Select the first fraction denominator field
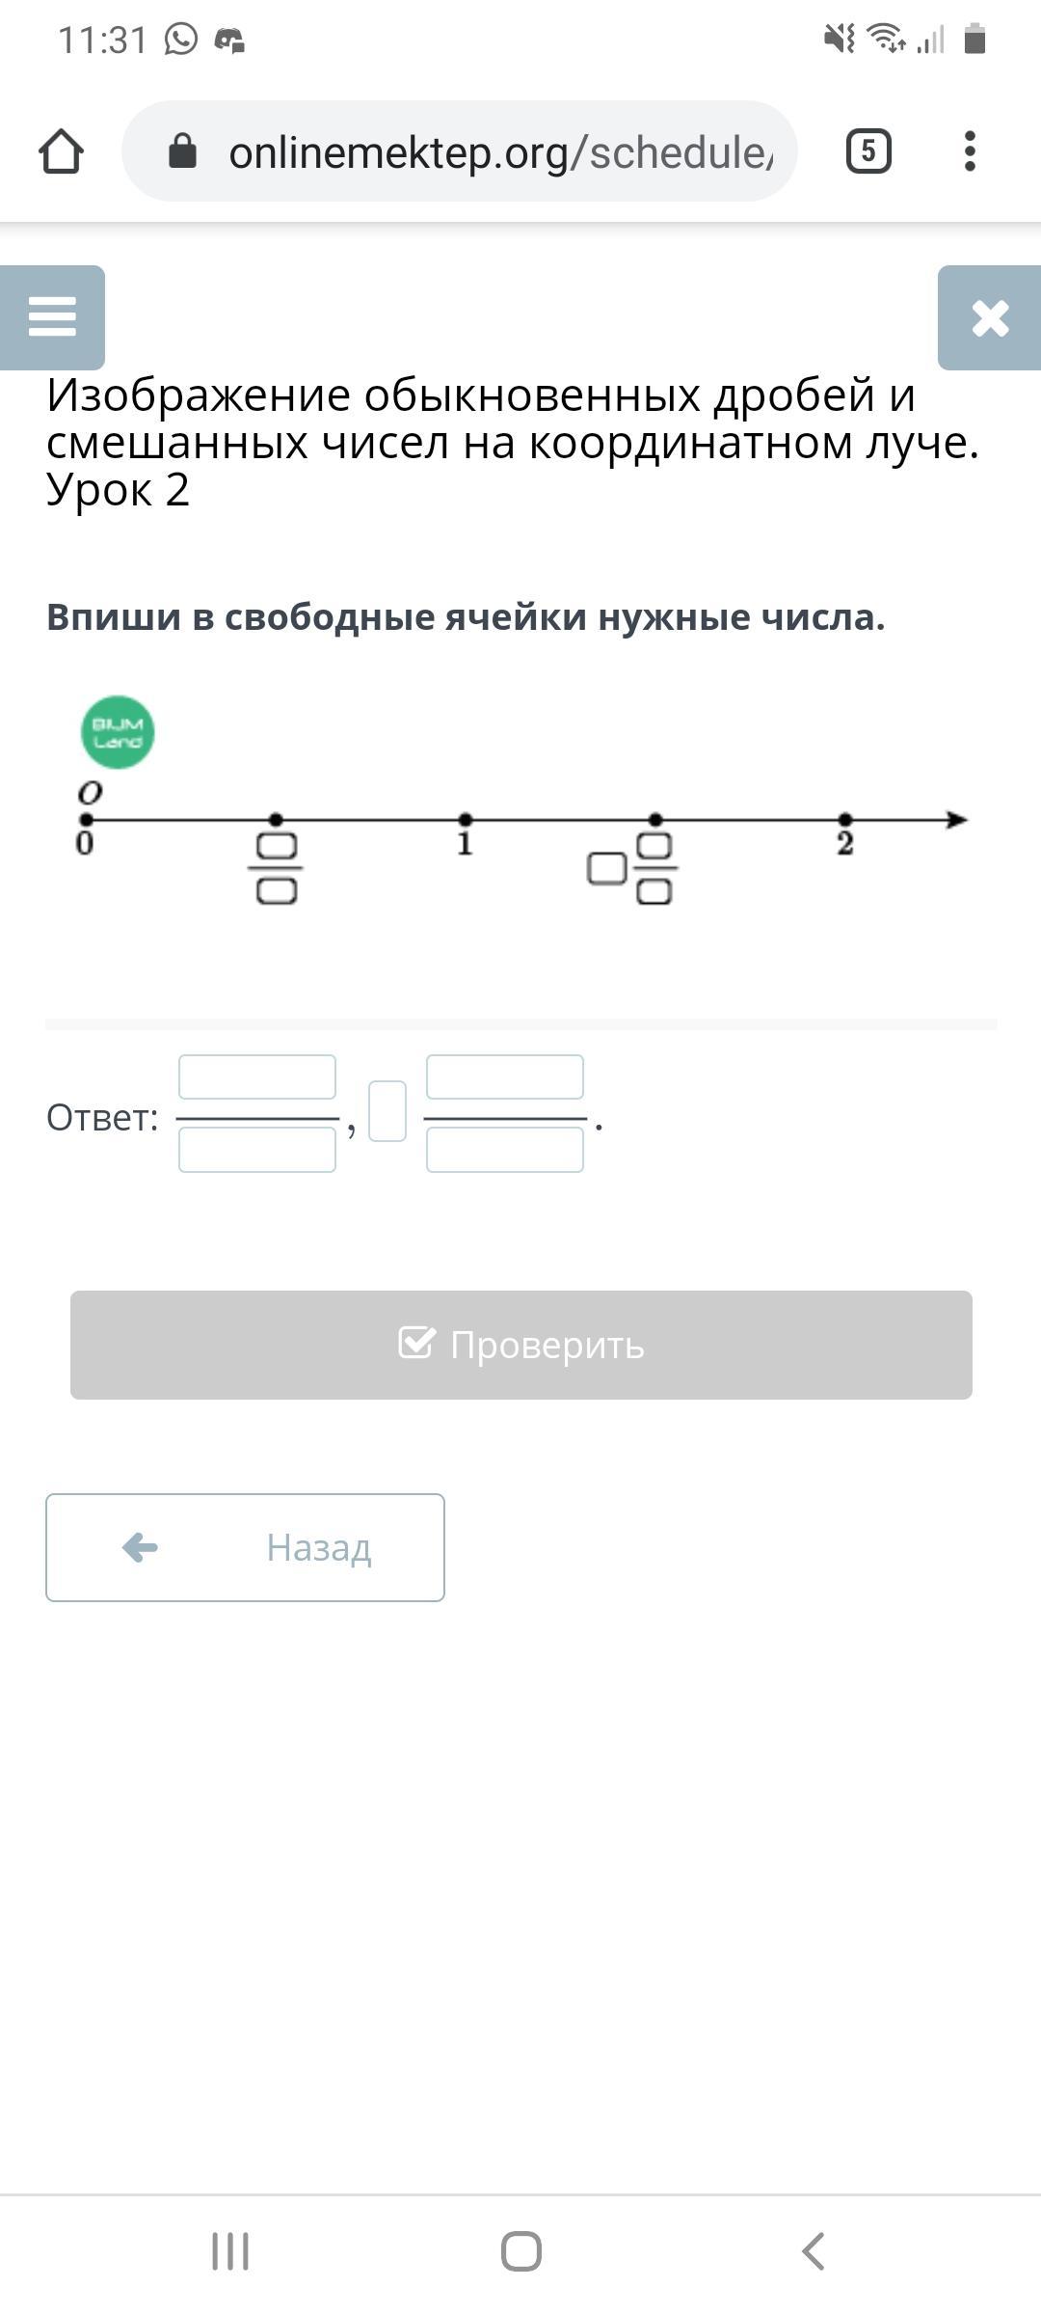Screen dimensions: 1041x2315 (257, 1150)
